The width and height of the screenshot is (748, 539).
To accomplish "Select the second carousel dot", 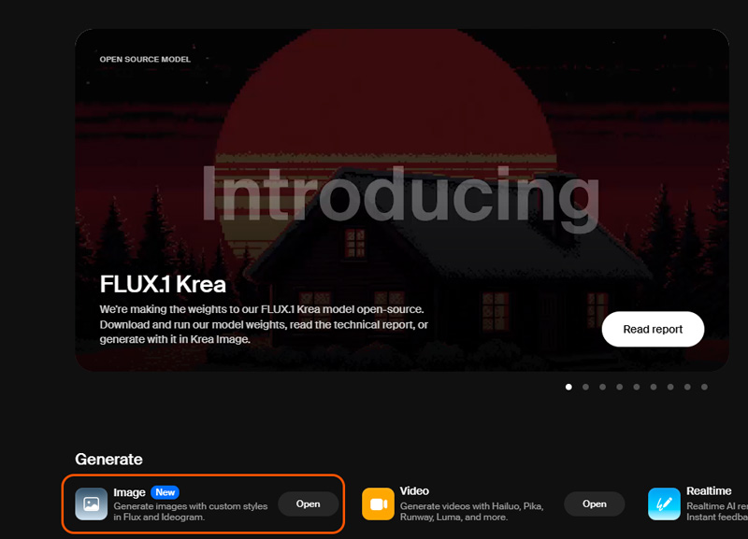I will click(x=586, y=387).
